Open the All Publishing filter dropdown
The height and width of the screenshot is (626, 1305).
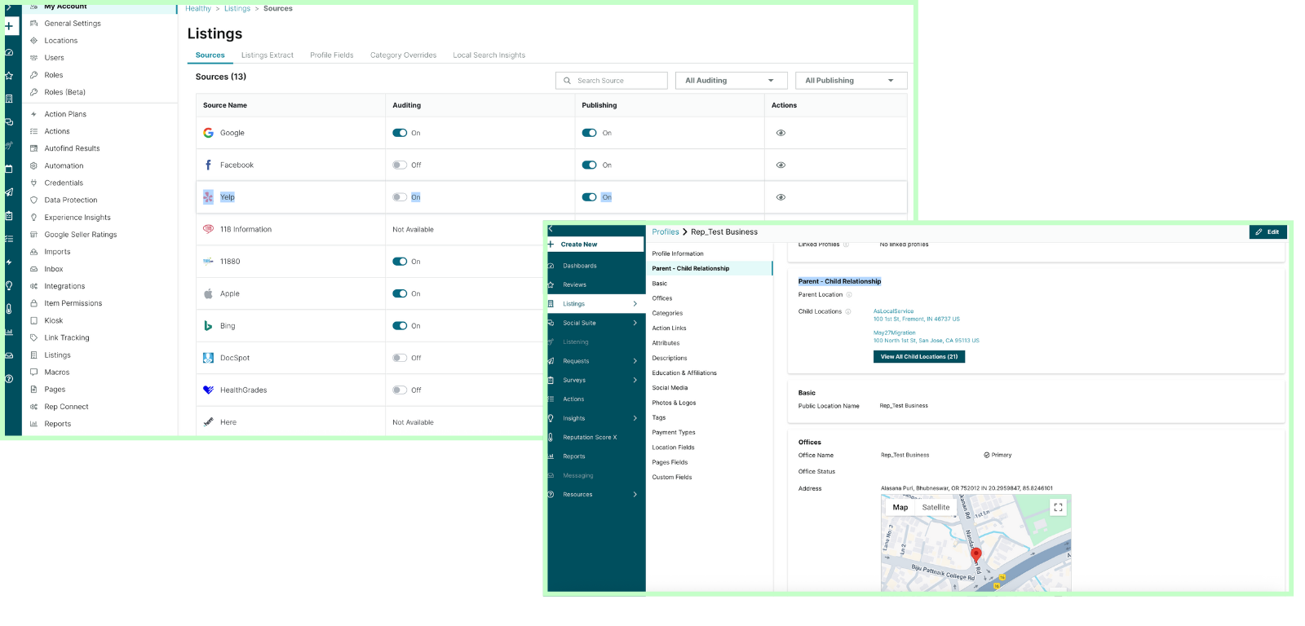click(850, 81)
